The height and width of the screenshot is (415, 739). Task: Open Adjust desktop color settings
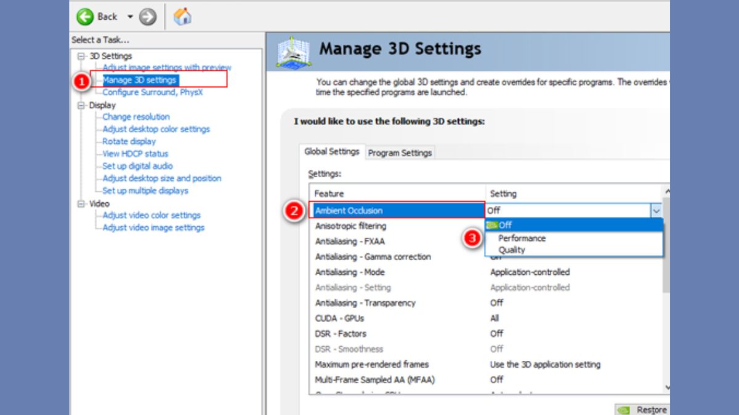pos(156,129)
